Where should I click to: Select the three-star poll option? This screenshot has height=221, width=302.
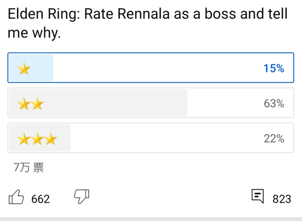pos(151,138)
